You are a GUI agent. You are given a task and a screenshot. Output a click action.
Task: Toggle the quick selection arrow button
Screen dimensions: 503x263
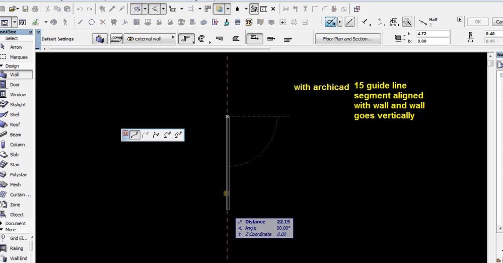(x=330, y=22)
